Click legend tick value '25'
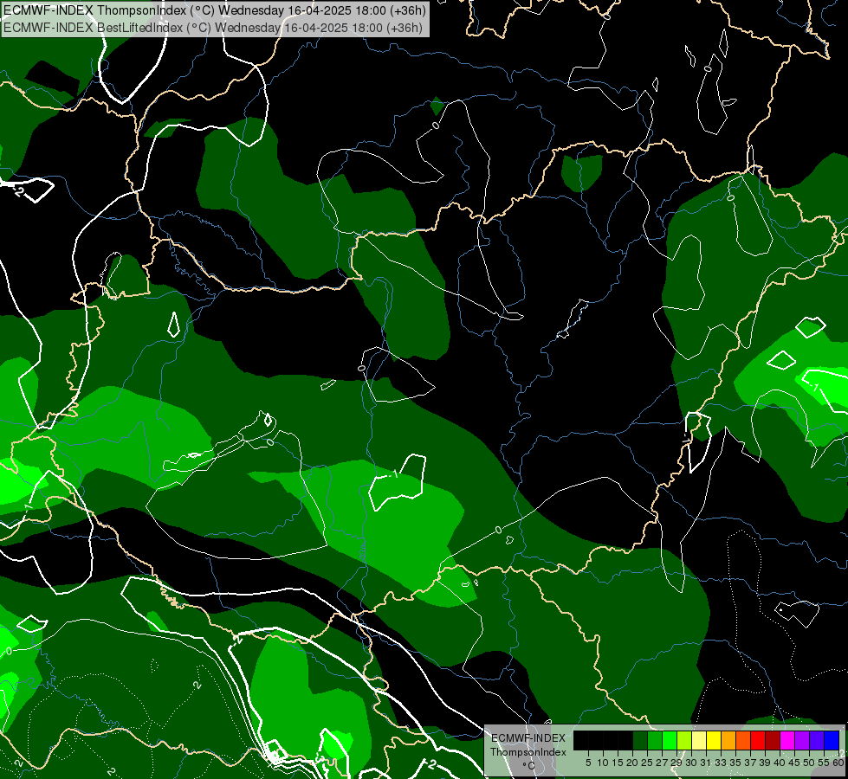This screenshot has width=848, height=779. 647,763
